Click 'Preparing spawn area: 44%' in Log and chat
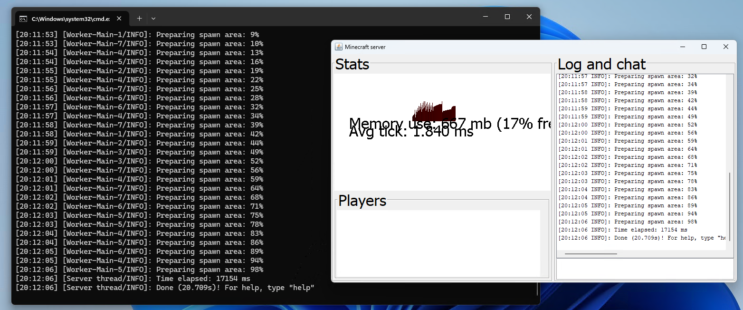The height and width of the screenshot is (310, 743). tap(656, 108)
